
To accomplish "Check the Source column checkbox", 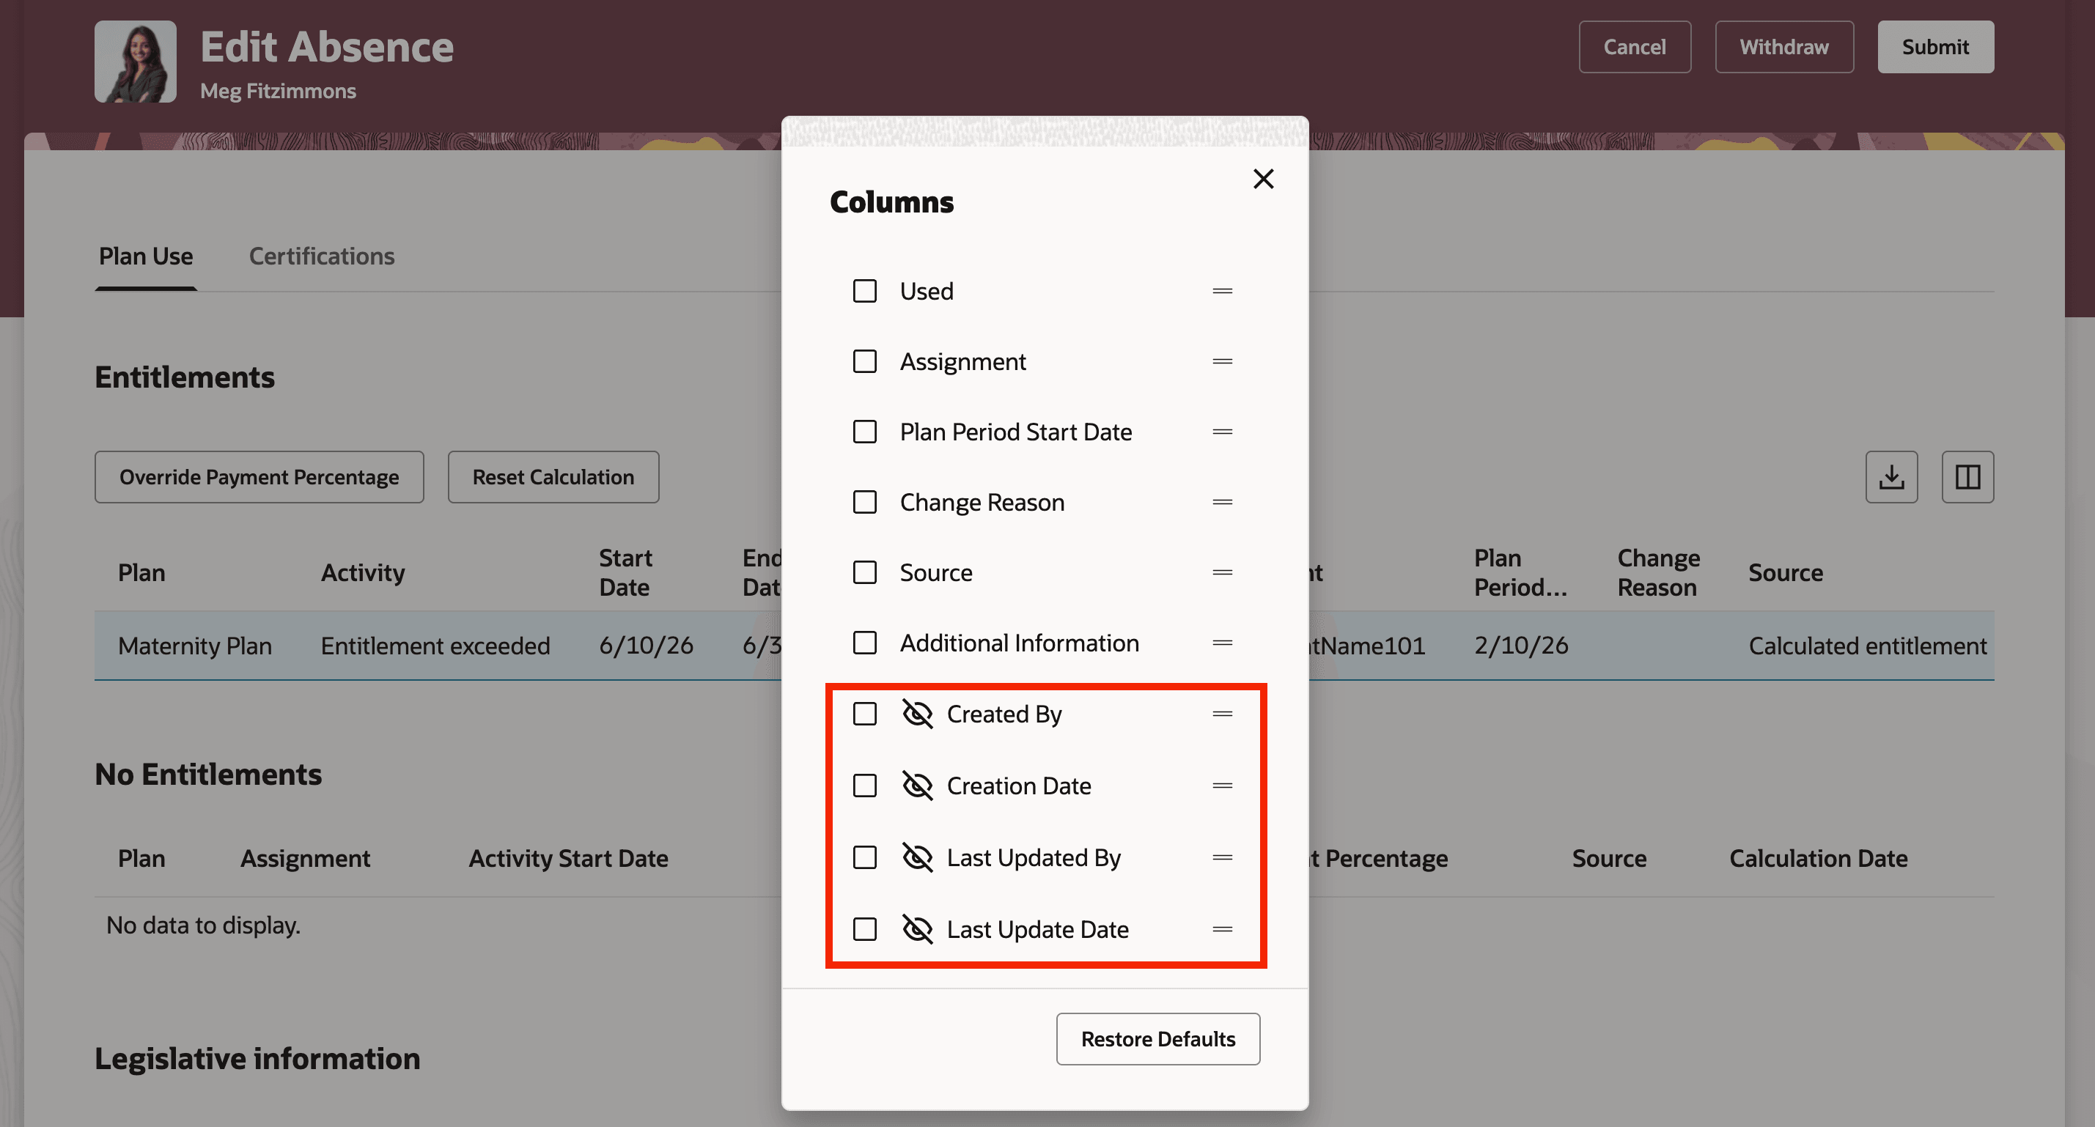I will (864, 572).
